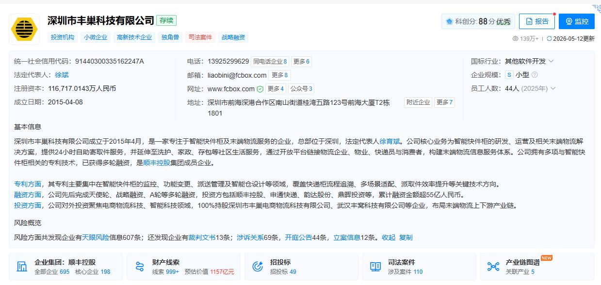
Task: Click the eye icon view count 139万+
Action: tap(515, 39)
